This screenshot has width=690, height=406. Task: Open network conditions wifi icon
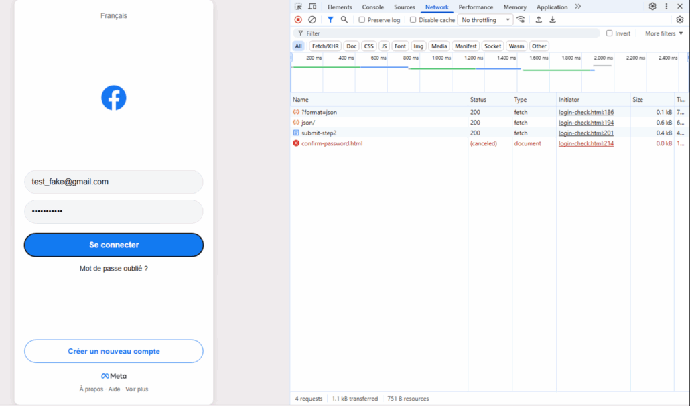tap(521, 20)
